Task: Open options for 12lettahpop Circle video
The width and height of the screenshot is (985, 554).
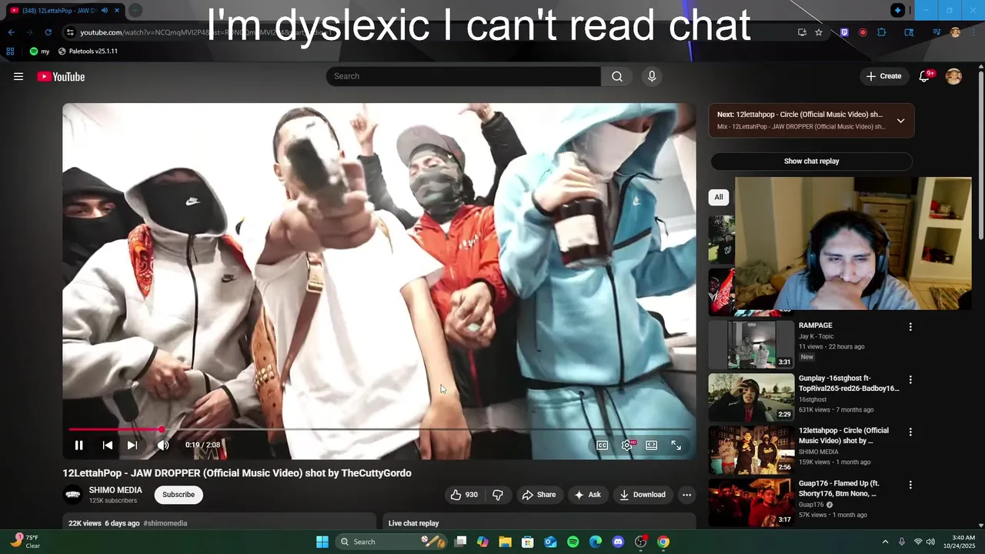Action: click(910, 432)
